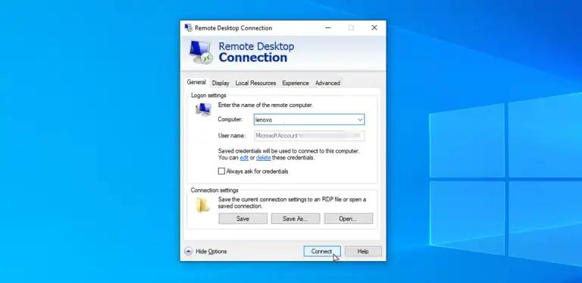Tick the Always ask for credentials checkbox
Screen dimensions: 582x283
pos(221,171)
